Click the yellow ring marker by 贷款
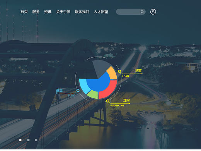Screen dimensions: 201x151 tap(120, 71)
